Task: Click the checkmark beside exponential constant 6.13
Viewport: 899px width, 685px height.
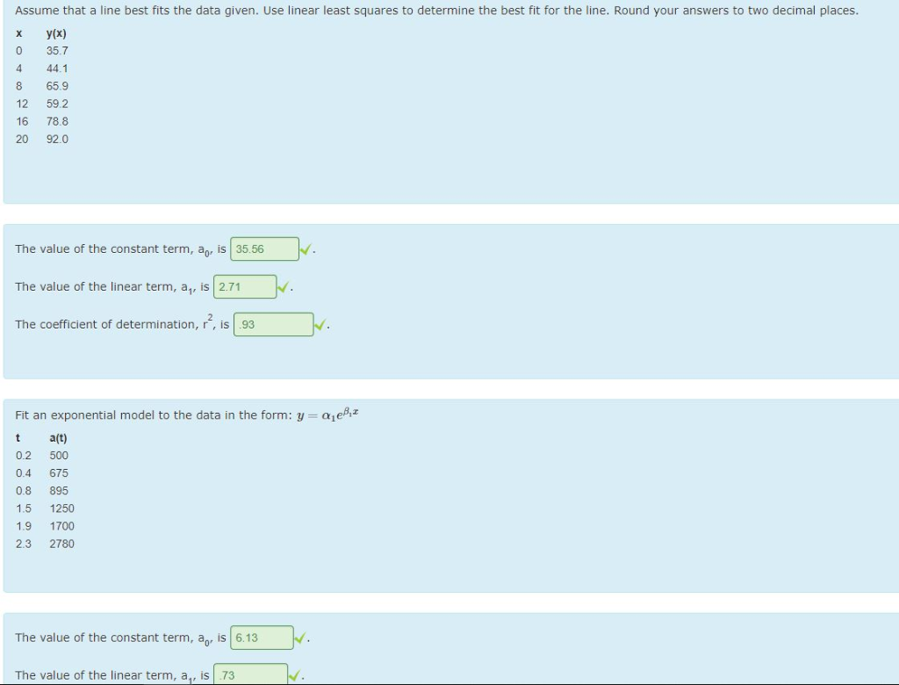Action: point(299,638)
